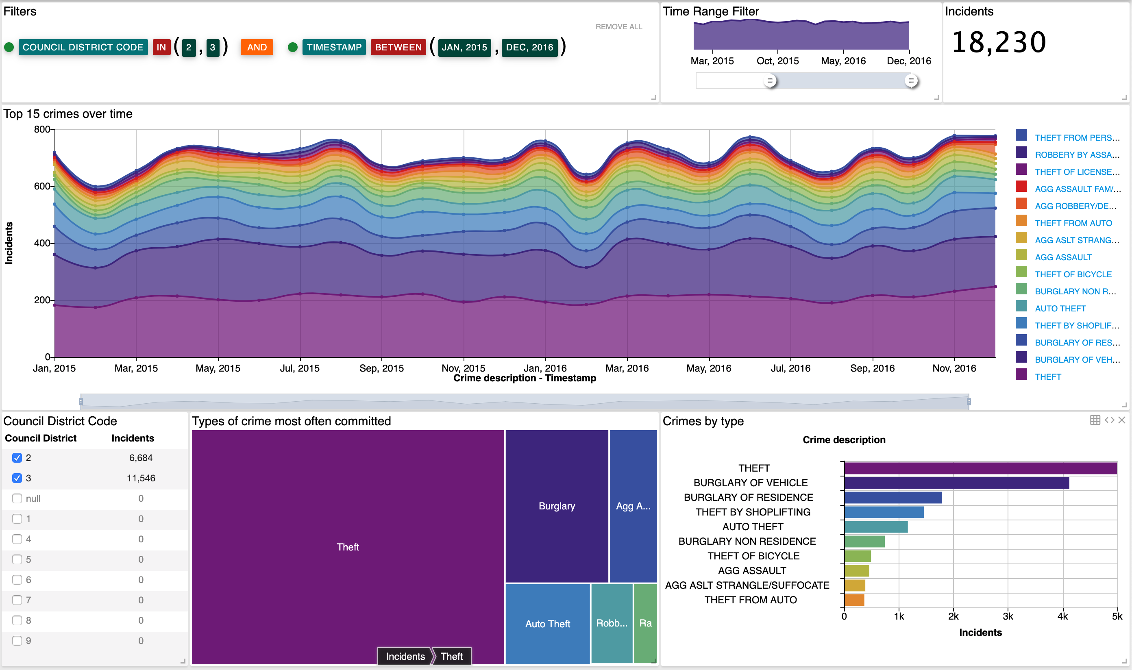Uncheck council district 2 checkbox

click(x=17, y=458)
